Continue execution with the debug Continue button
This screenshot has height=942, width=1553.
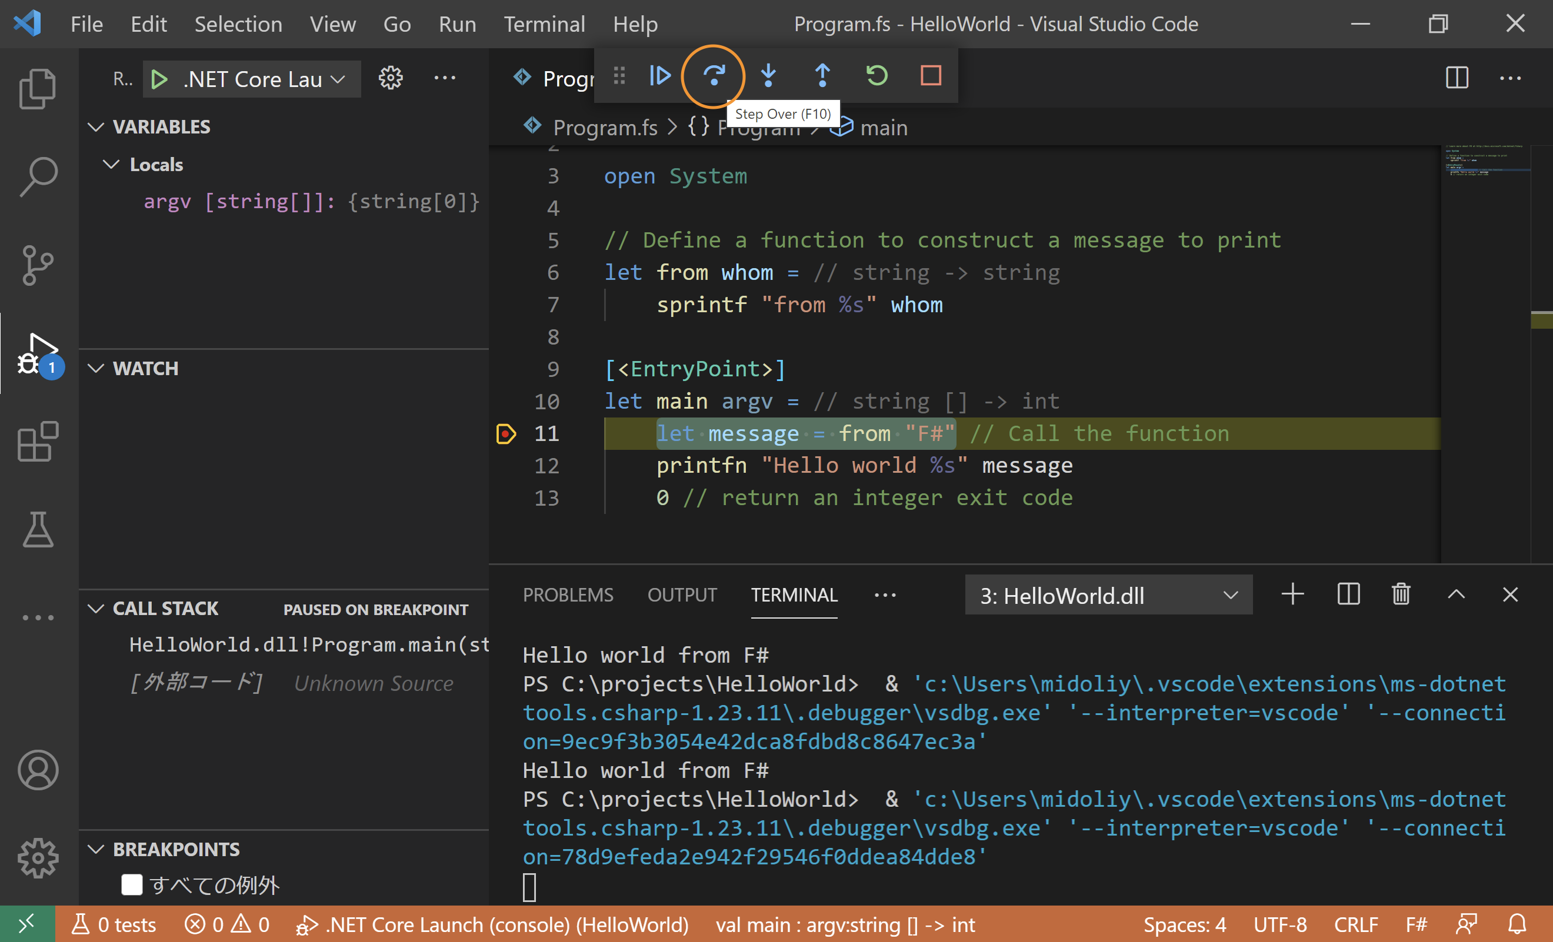659,76
